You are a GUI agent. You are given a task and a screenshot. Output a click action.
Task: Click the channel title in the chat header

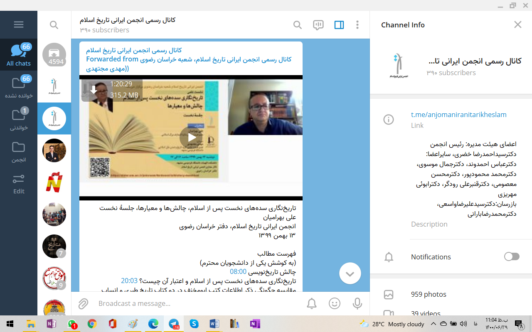128,20
